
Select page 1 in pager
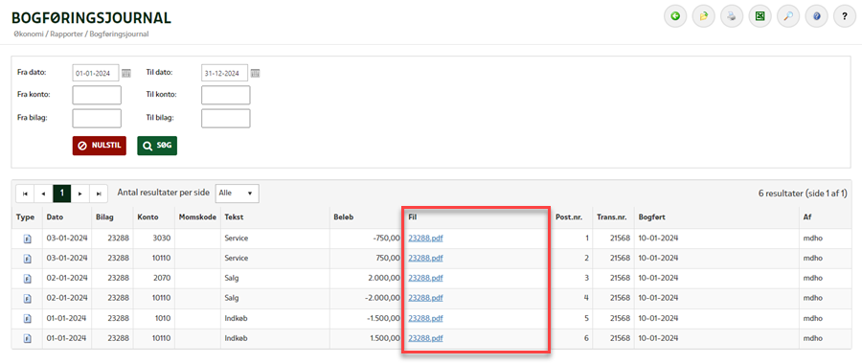62,193
